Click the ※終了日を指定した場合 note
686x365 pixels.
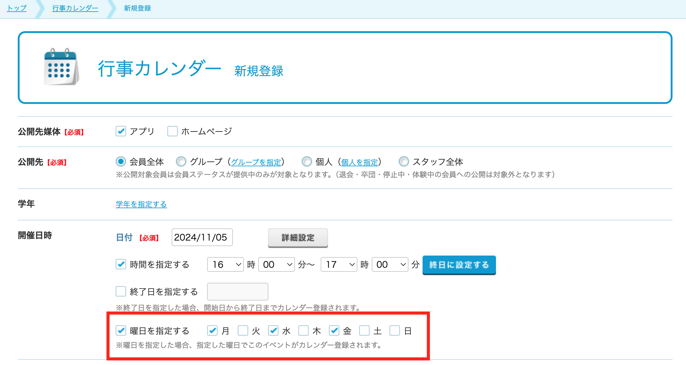(239, 308)
